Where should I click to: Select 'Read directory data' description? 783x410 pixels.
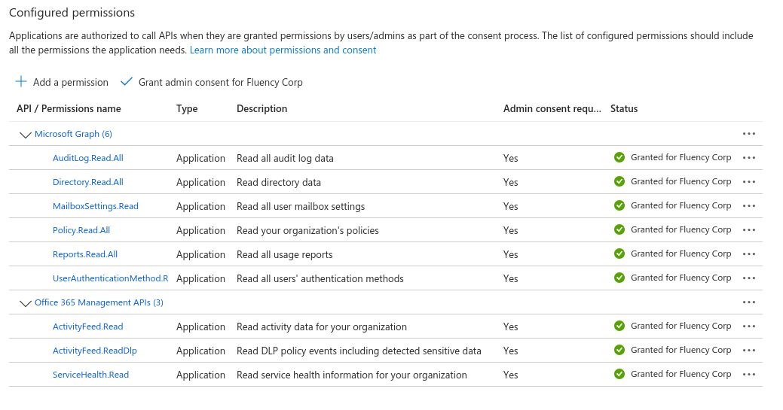point(279,182)
